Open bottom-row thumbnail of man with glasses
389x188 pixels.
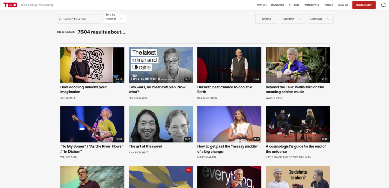[x=92, y=177]
